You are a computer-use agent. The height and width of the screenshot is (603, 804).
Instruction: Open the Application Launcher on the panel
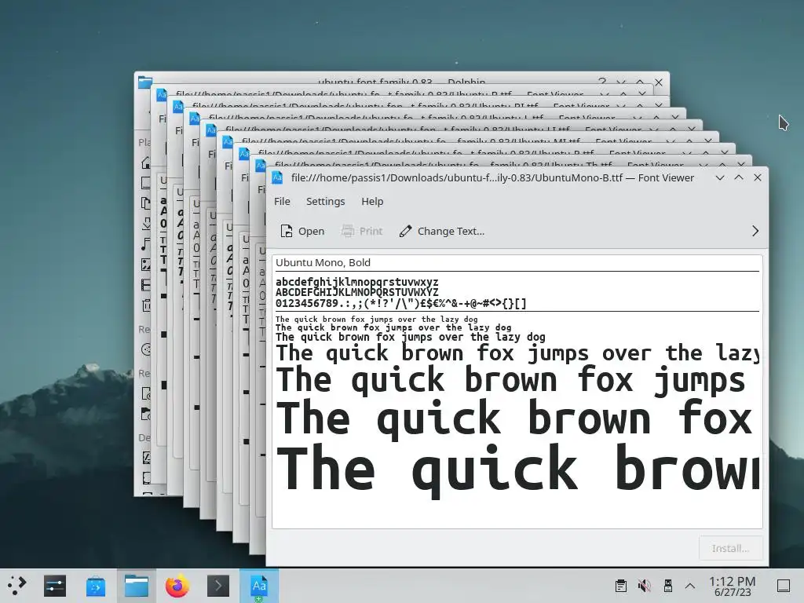(16, 586)
